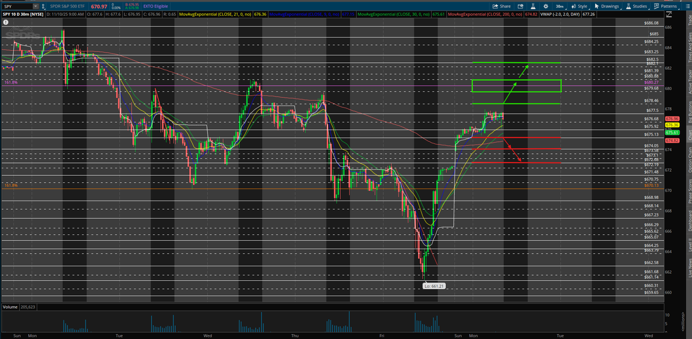
Task: Click the EXTO Eligible label
Action: point(155,6)
